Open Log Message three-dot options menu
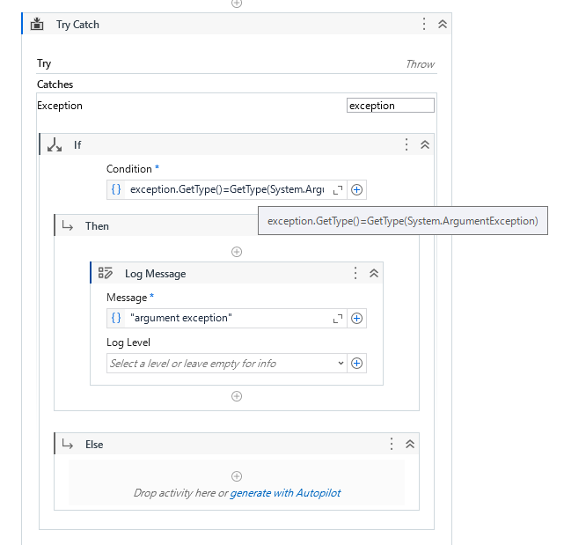Image resolution: width=564 pixels, height=545 pixels. click(355, 273)
